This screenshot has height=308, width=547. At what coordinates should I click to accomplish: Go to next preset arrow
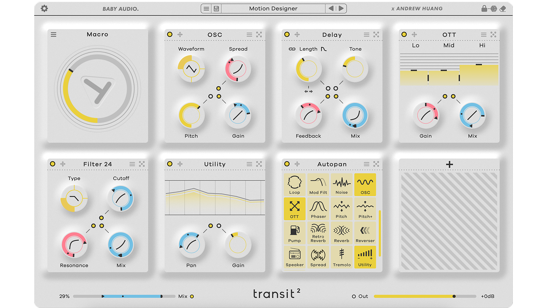[x=341, y=8]
